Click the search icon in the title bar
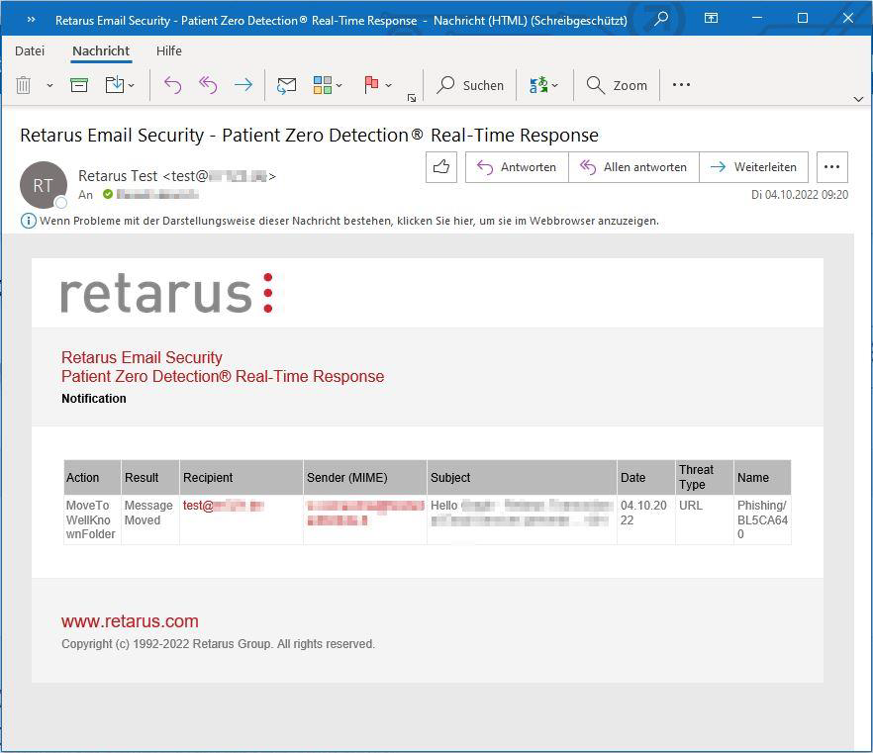Screen dimensions: 873x753 point(661,18)
